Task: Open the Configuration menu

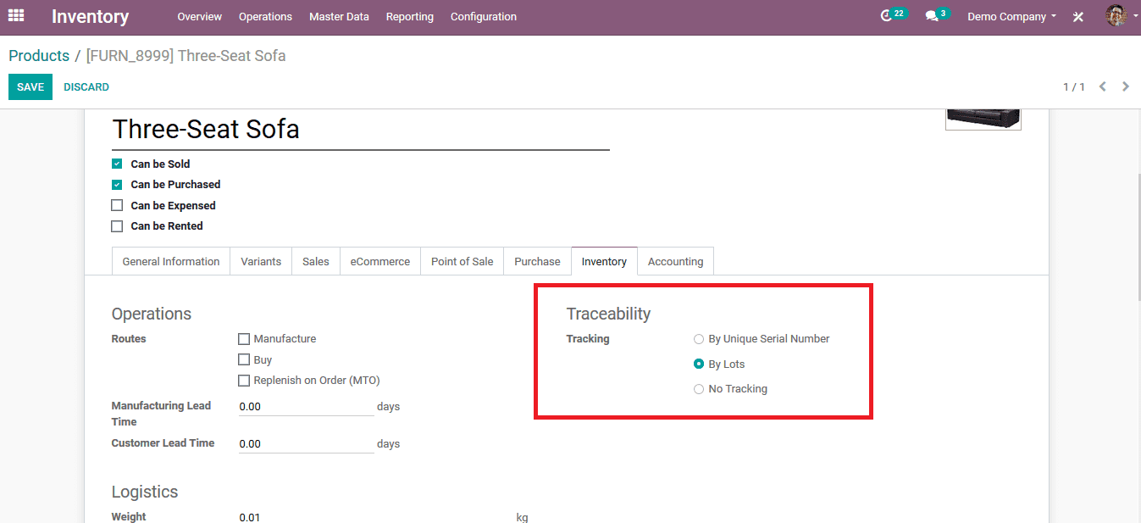Action: click(484, 17)
